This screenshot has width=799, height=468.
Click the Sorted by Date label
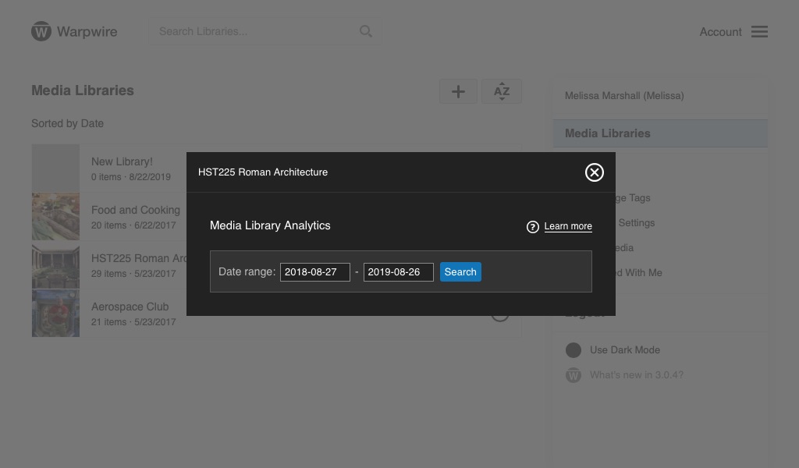(67, 124)
